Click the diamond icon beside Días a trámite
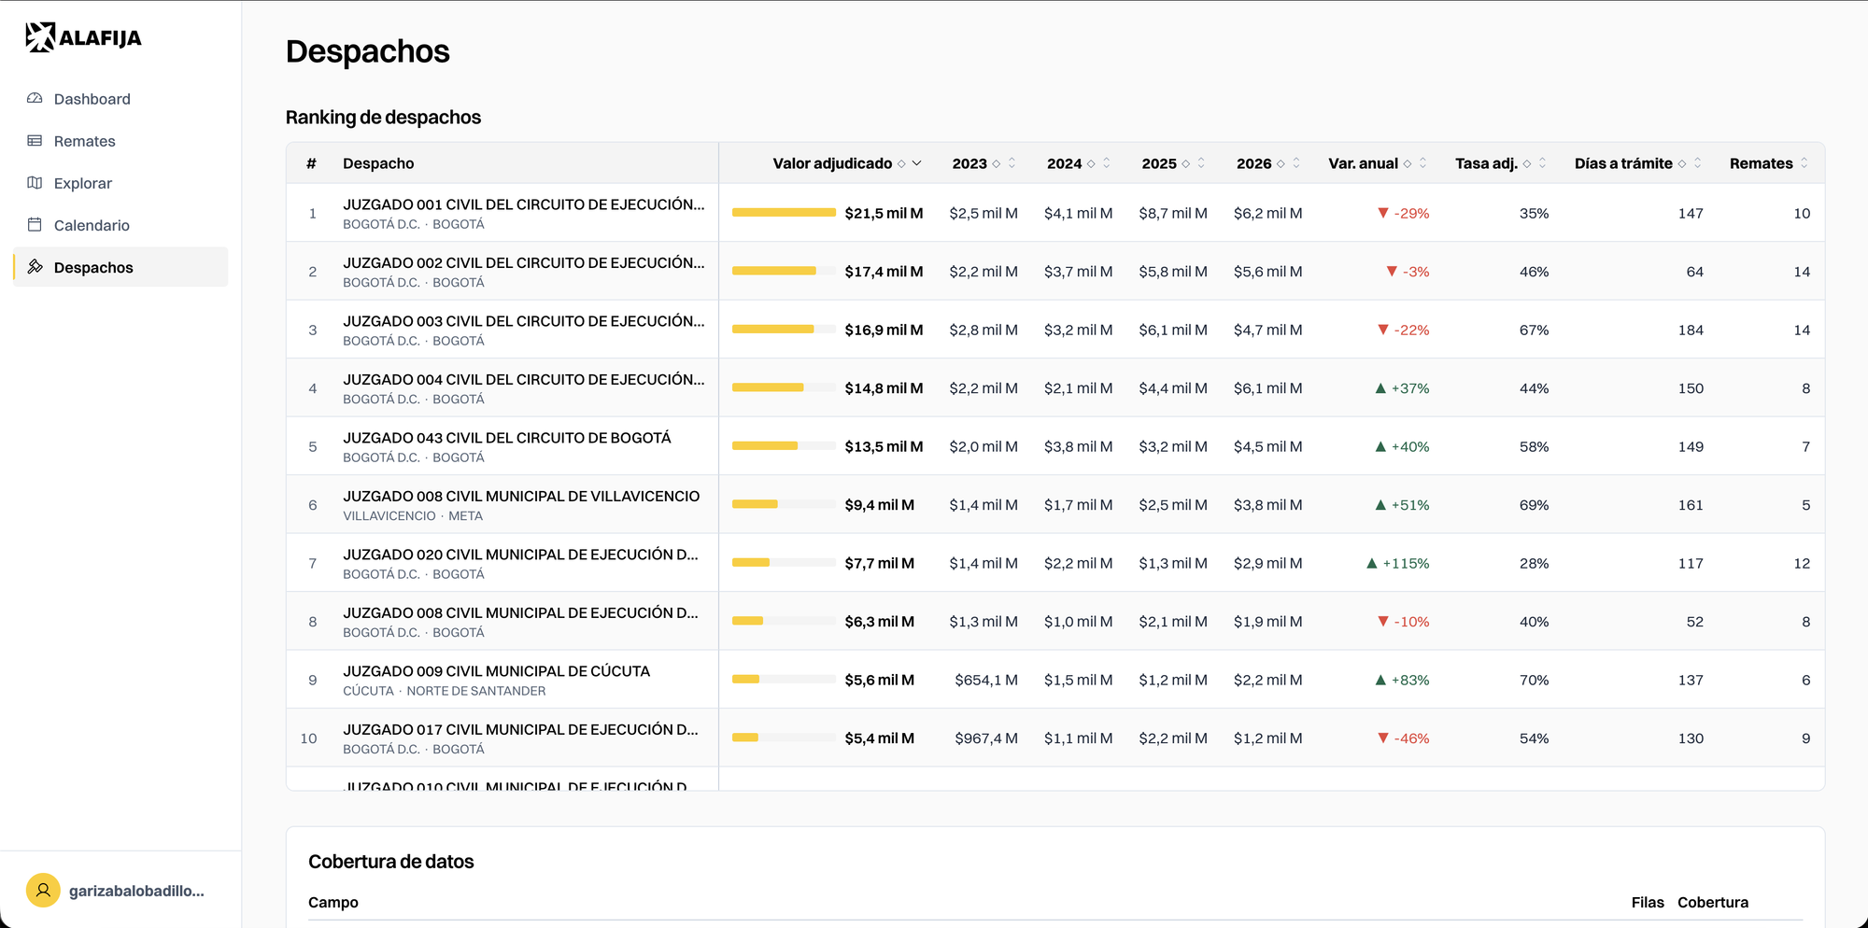The width and height of the screenshot is (1868, 928). 1682,164
